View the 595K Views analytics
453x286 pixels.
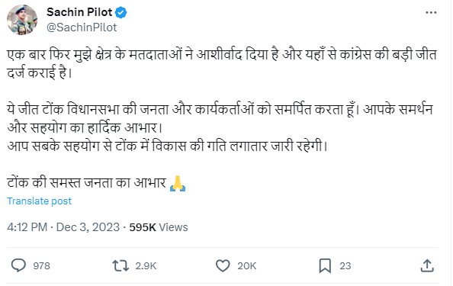pos(159,227)
